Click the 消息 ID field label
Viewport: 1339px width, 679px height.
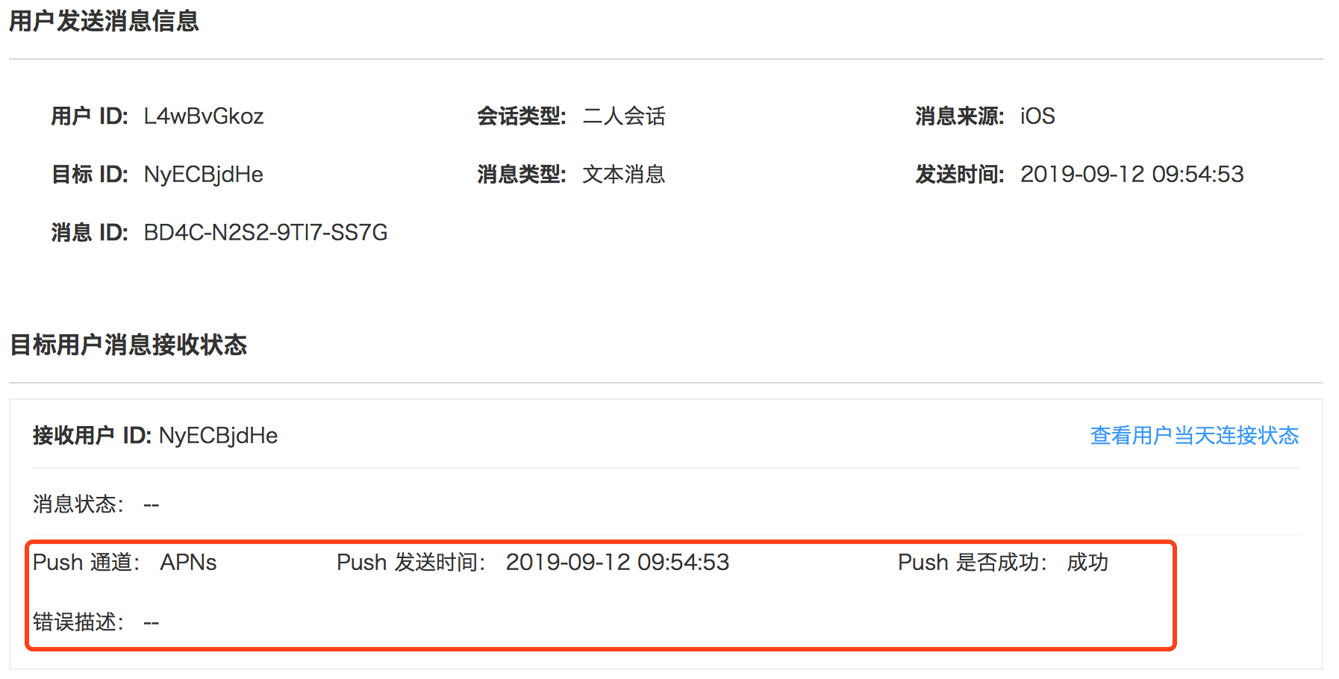point(90,233)
